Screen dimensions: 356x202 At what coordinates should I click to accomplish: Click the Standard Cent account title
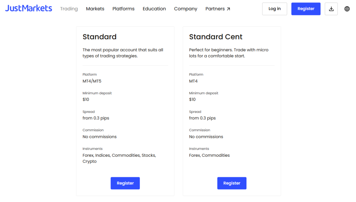click(216, 37)
